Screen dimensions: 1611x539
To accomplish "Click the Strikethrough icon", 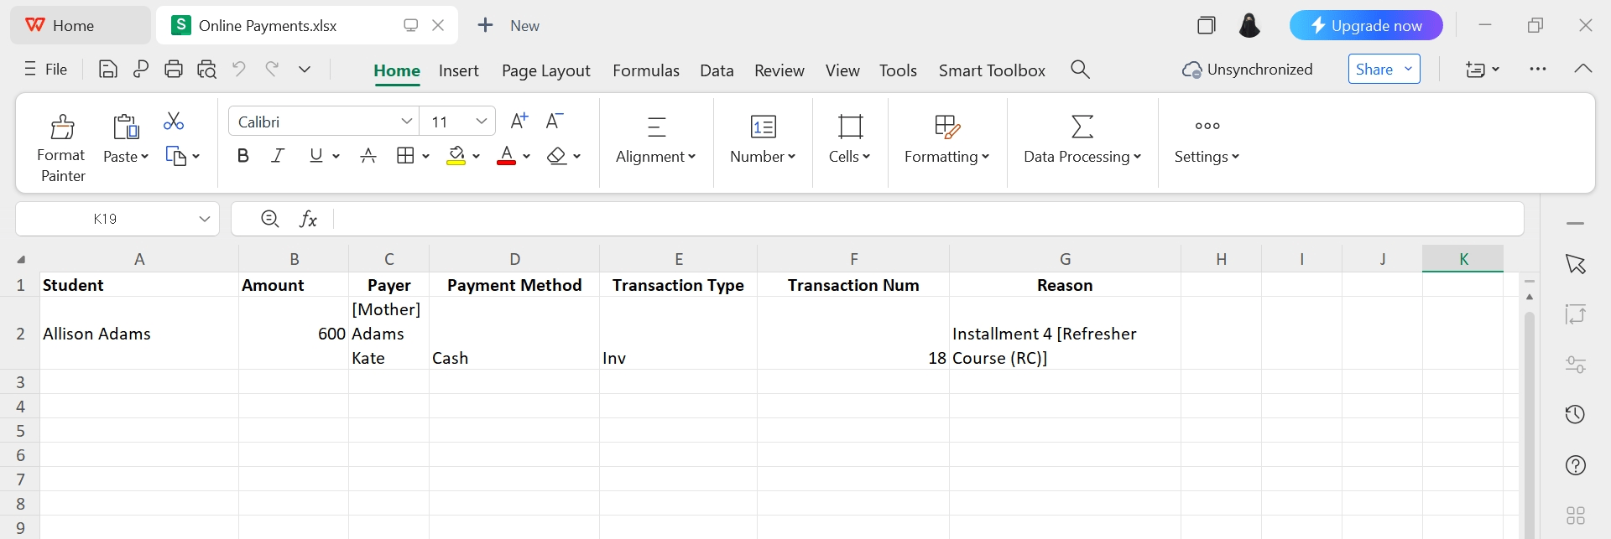I will pyautogui.click(x=368, y=156).
